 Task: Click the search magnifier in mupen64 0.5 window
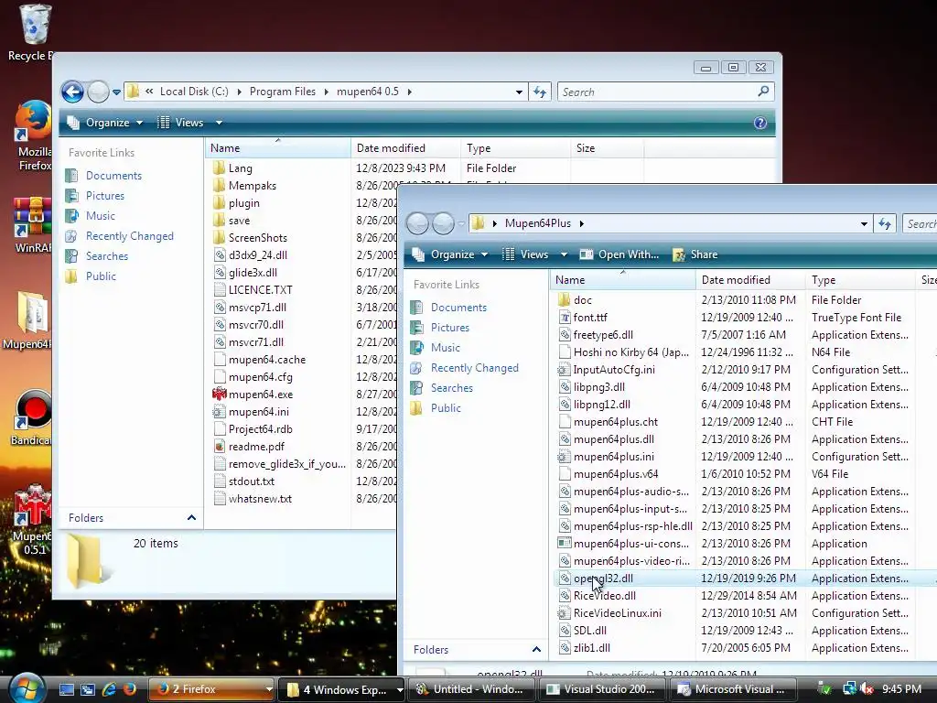point(763,92)
